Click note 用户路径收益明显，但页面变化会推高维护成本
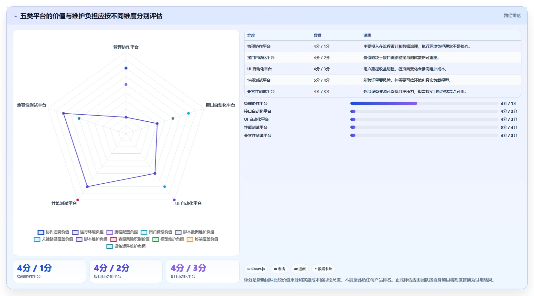 tap(405, 69)
